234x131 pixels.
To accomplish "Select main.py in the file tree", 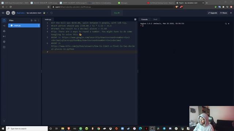I will [x=24, y=25].
